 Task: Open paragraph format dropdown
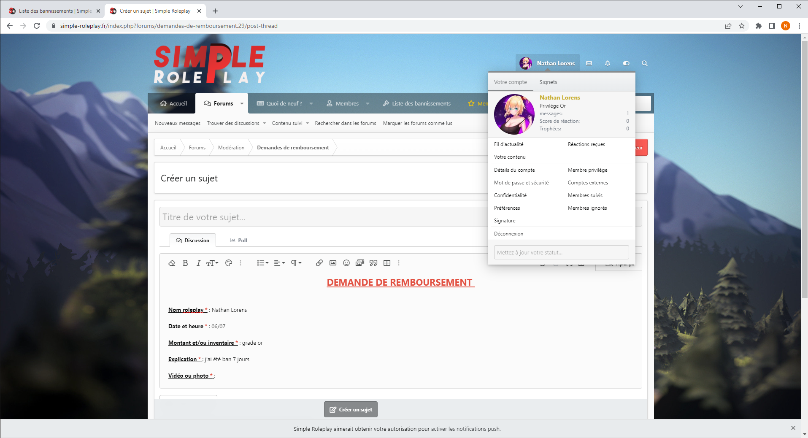296,263
